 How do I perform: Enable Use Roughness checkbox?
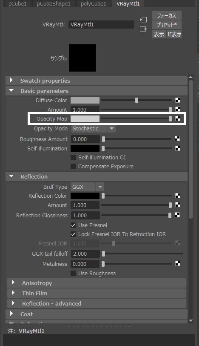pyautogui.click(x=73, y=274)
